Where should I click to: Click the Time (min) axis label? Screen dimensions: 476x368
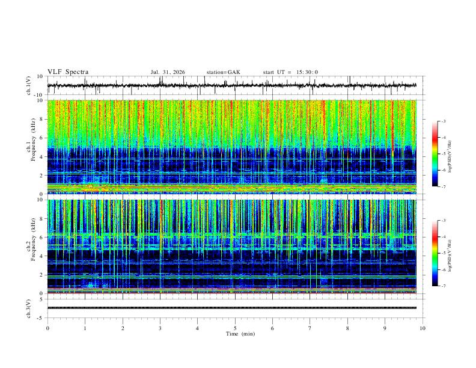click(240, 334)
